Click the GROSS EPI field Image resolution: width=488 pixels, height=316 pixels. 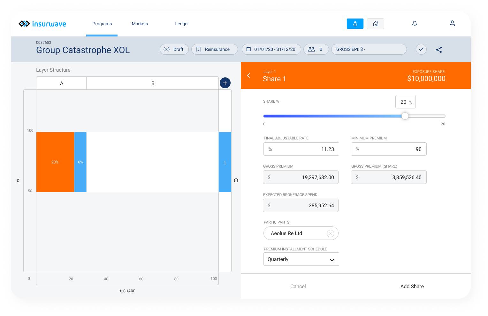[369, 49]
